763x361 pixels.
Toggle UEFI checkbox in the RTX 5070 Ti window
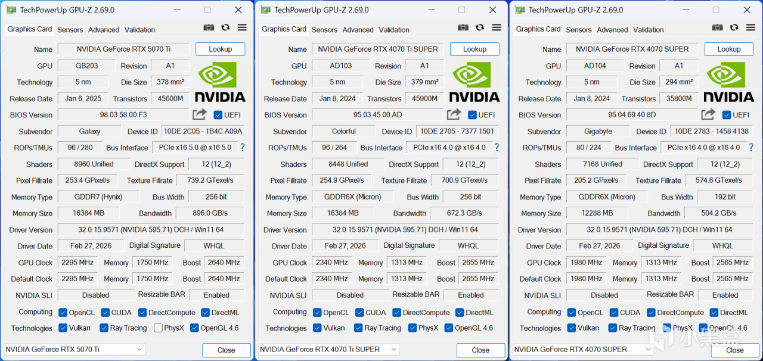click(218, 115)
